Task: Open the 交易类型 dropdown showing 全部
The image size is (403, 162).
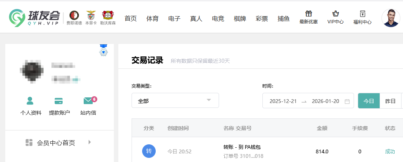Action: 175,100
